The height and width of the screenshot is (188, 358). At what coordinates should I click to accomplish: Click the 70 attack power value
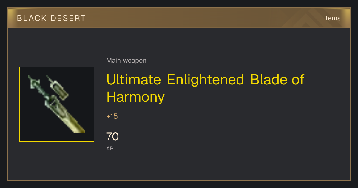pos(112,137)
